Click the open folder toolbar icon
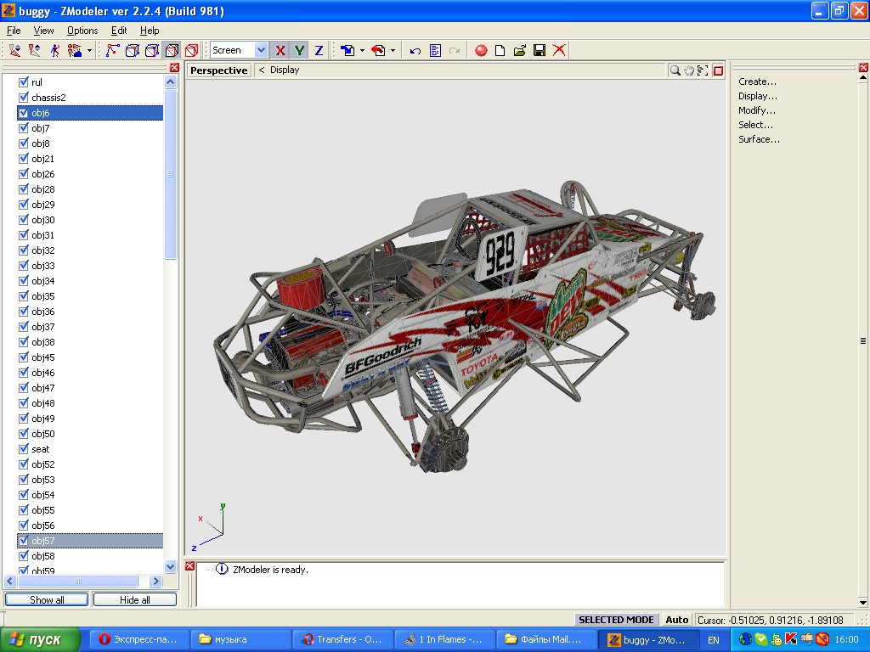The height and width of the screenshot is (652, 870). [519, 51]
